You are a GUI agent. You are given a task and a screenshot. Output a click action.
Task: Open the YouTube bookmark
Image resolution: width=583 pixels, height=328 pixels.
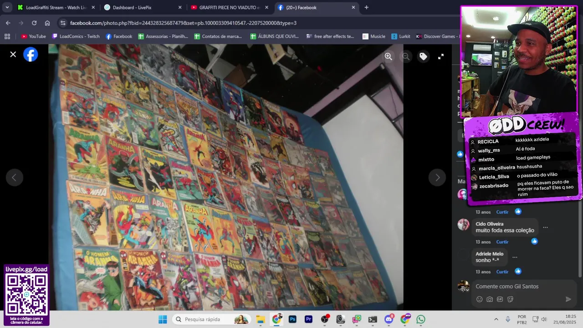point(33,36)
